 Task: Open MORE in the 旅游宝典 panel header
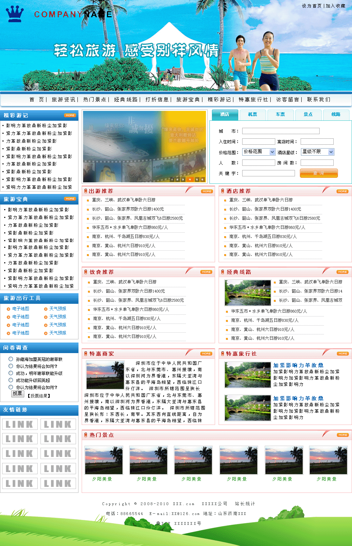click(x=70, y=199)
